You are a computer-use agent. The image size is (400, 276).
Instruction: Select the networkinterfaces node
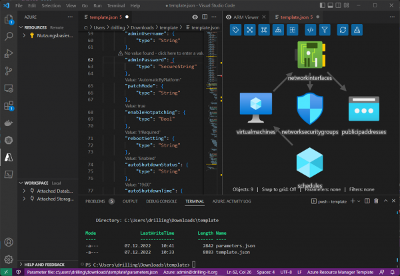click(x=310, y=55)
